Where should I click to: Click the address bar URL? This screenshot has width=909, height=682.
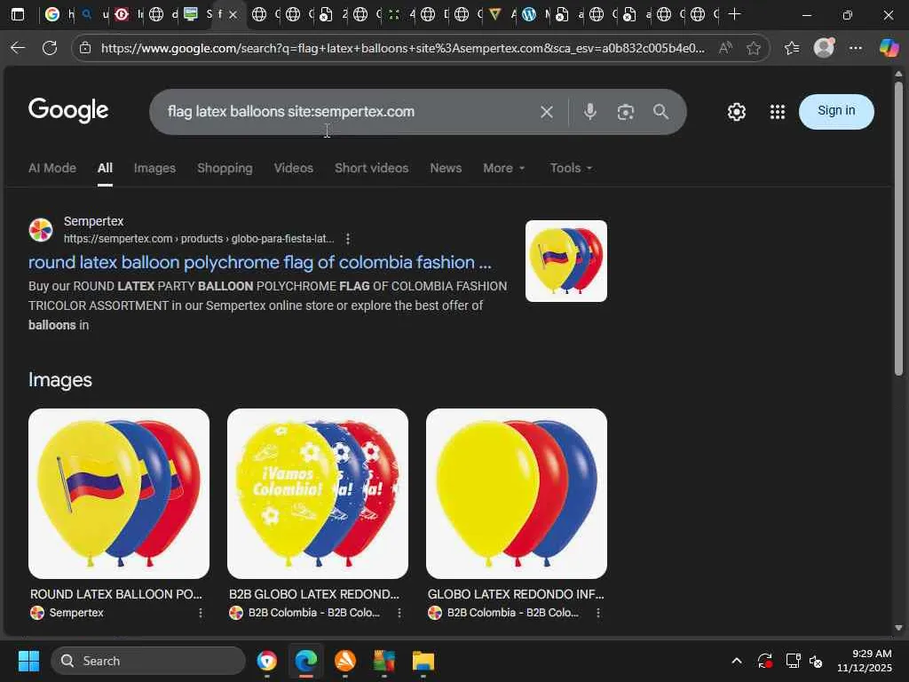tap(403, 48)
